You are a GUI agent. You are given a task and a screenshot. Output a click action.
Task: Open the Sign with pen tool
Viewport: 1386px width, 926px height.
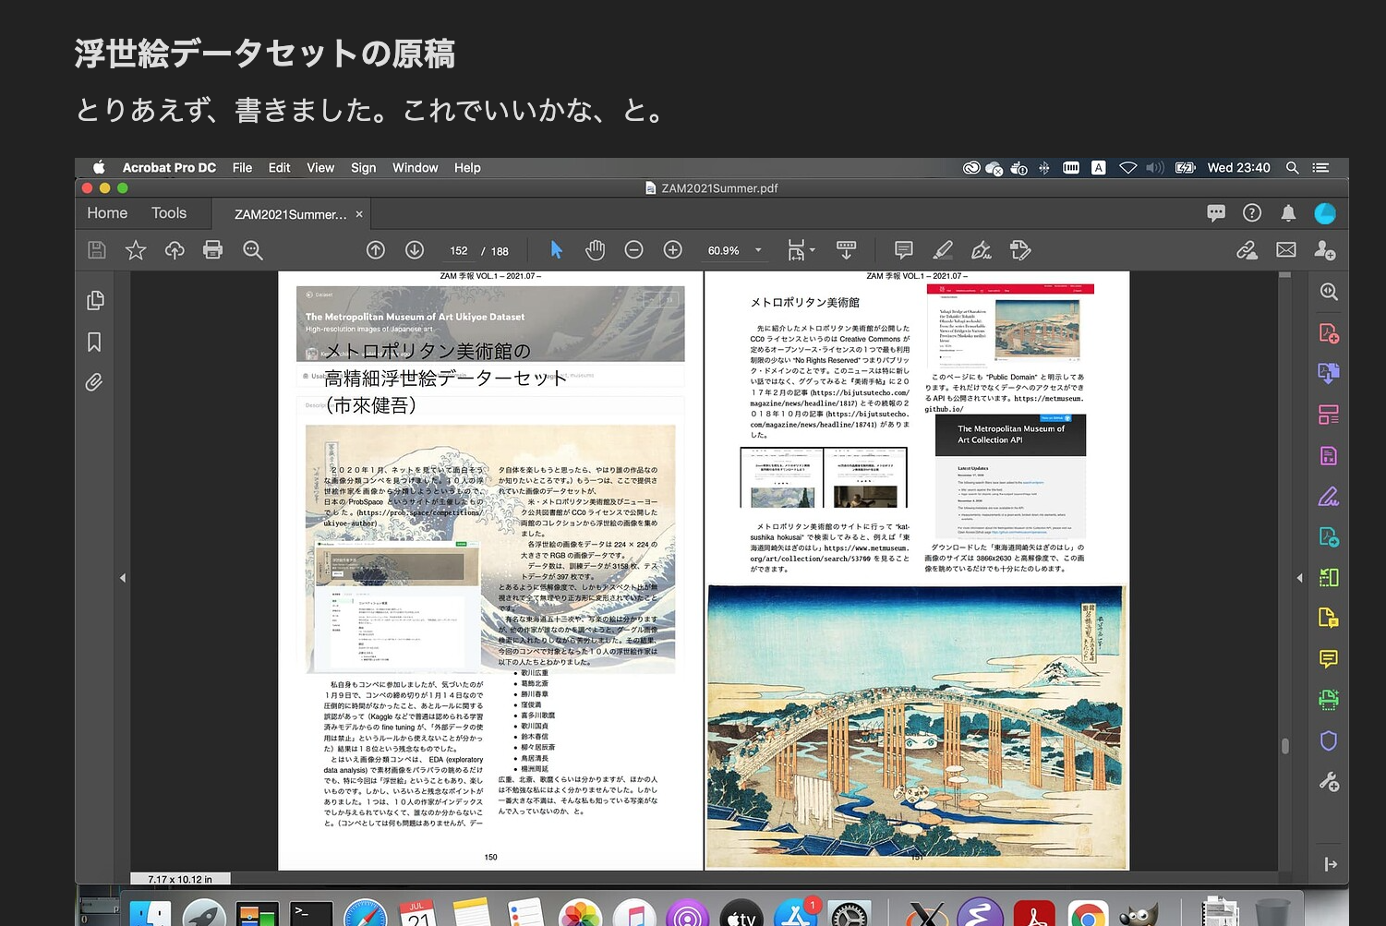[982, 250]
